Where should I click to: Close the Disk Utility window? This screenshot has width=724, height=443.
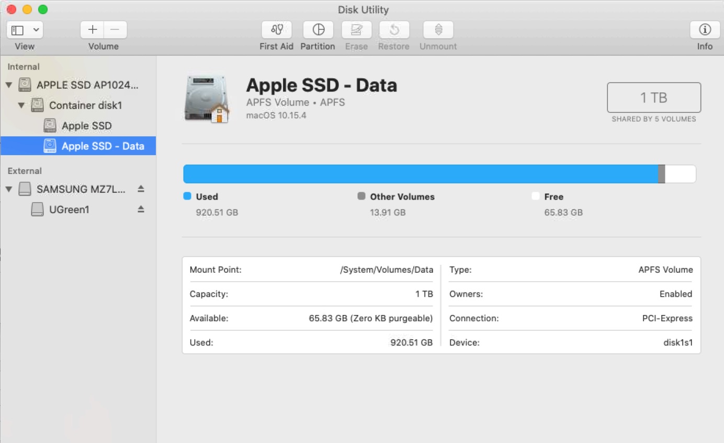click(11, 9)
